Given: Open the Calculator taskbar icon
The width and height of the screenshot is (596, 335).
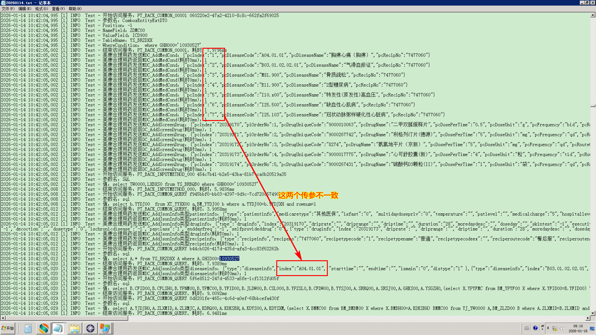Looking at the screenshot, I should (x=28, y=328).
